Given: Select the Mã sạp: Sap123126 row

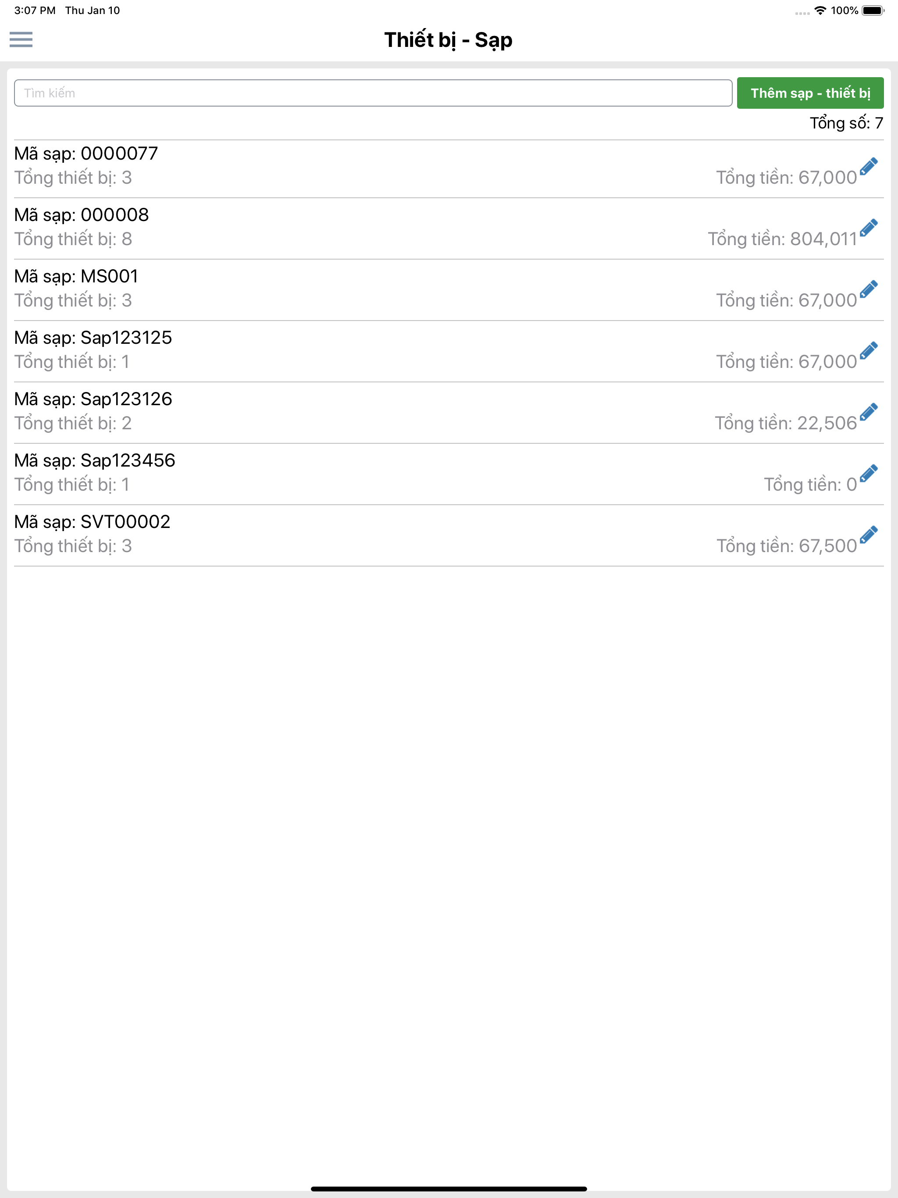Looking at the screenshot, I should point(449,413).
